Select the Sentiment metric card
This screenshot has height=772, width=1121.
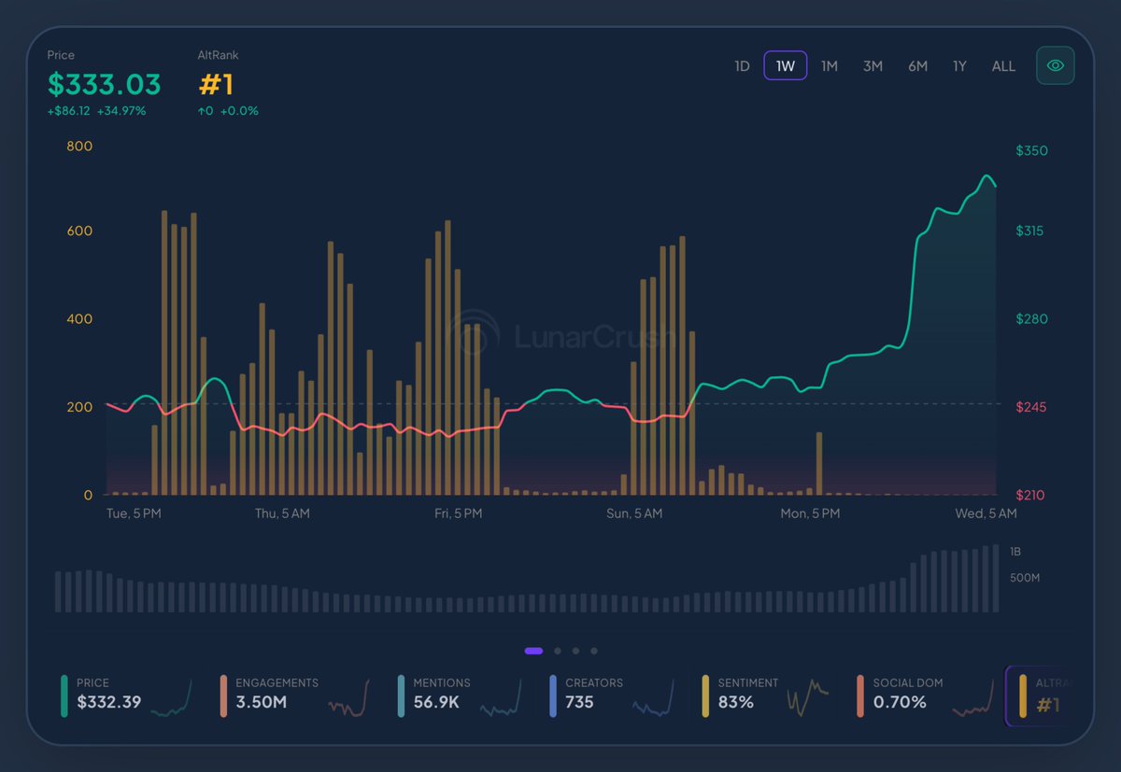point(766,695)
